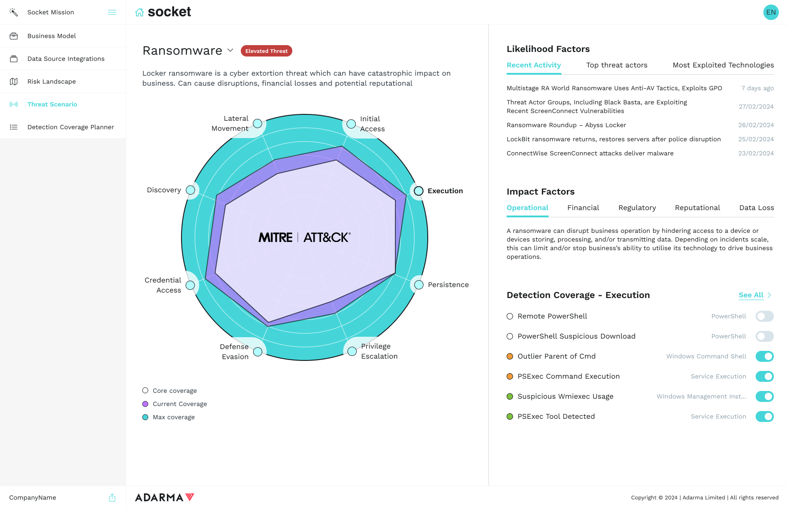This screenshot has width=788, height=509.
Task: Click the export icon next to CompanyName
Action: click(x=112, y=498)
